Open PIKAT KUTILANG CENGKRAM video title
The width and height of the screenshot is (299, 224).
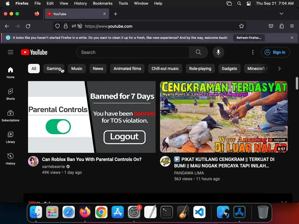[x=224, y=162]
